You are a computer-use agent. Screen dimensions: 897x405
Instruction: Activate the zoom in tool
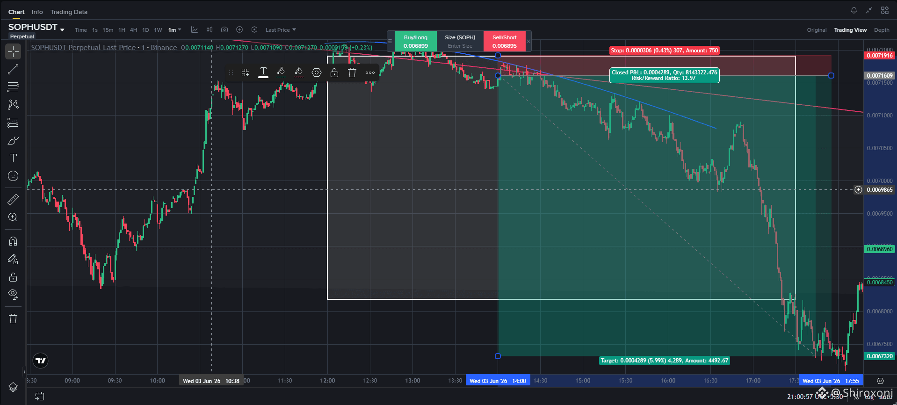pos(13,217)
